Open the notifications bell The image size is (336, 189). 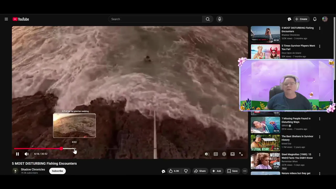point(315,19)
